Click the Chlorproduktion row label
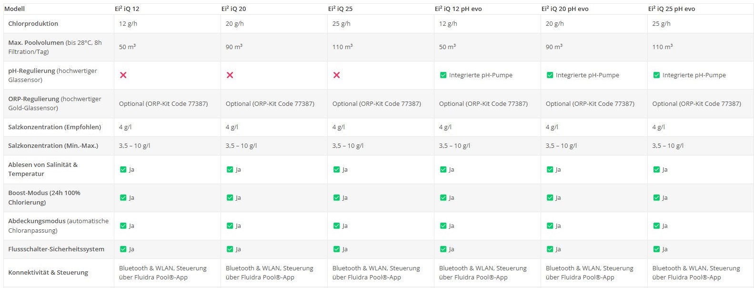This screenshot has width=754, height=288. (33, 23)
